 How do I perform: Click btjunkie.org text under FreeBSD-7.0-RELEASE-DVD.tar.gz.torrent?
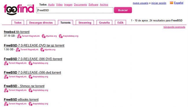click(50, 49)
